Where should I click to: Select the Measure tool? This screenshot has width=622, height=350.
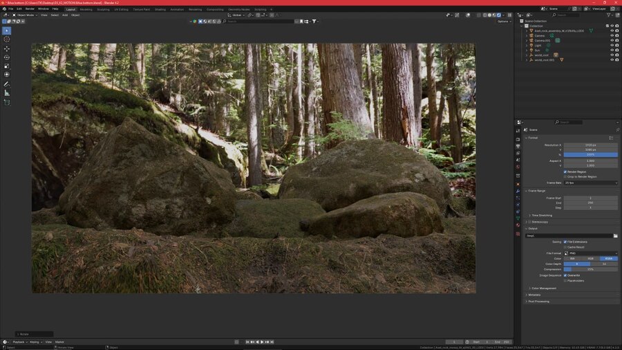tap(7, 93)
